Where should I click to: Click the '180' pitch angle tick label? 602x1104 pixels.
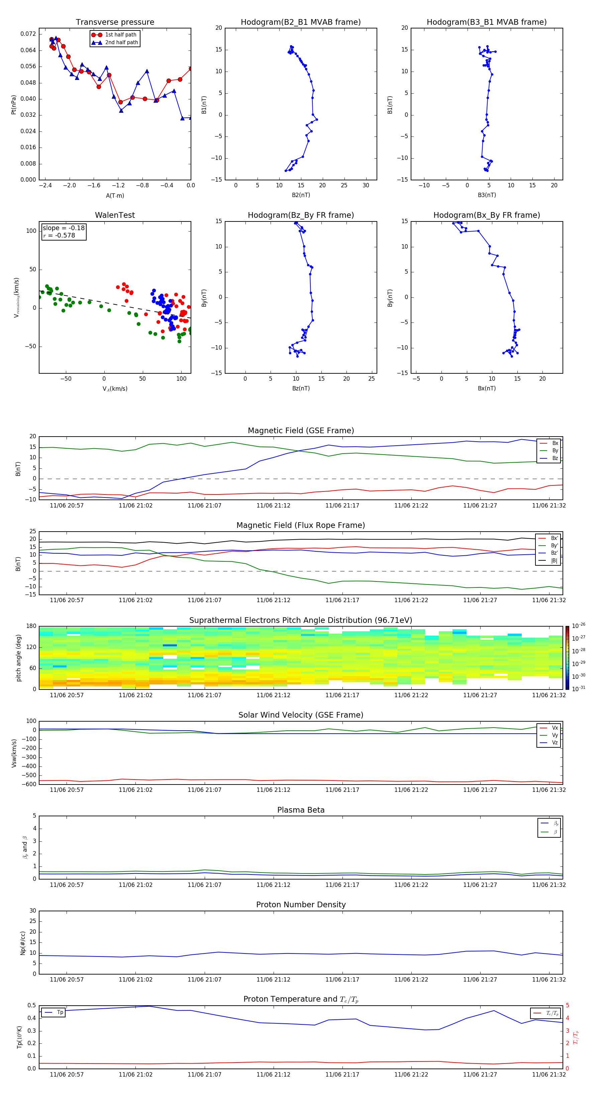point(31,626)
